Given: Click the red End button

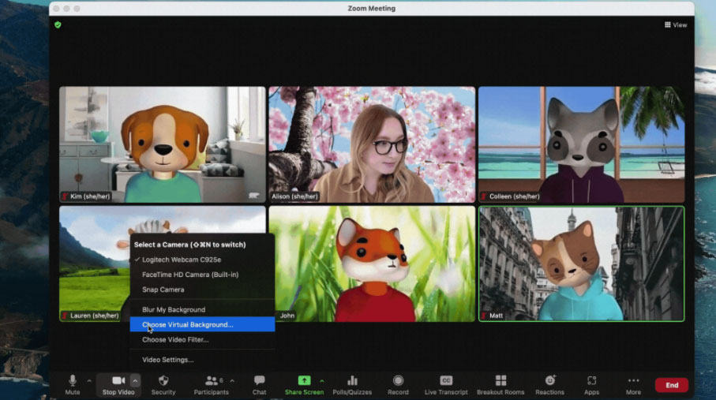Looking at the screenshot, I should (x=671, y=385).
